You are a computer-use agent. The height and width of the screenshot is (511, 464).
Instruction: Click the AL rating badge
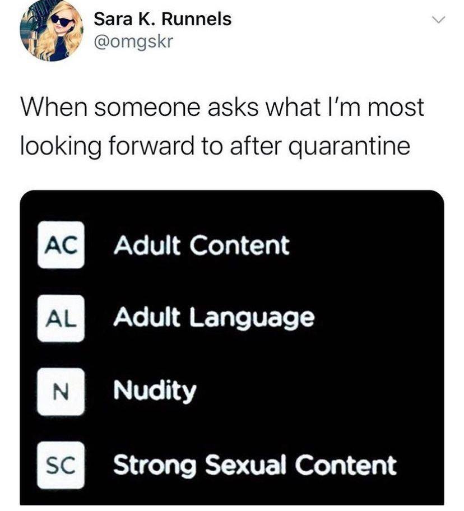coord(61,318)
